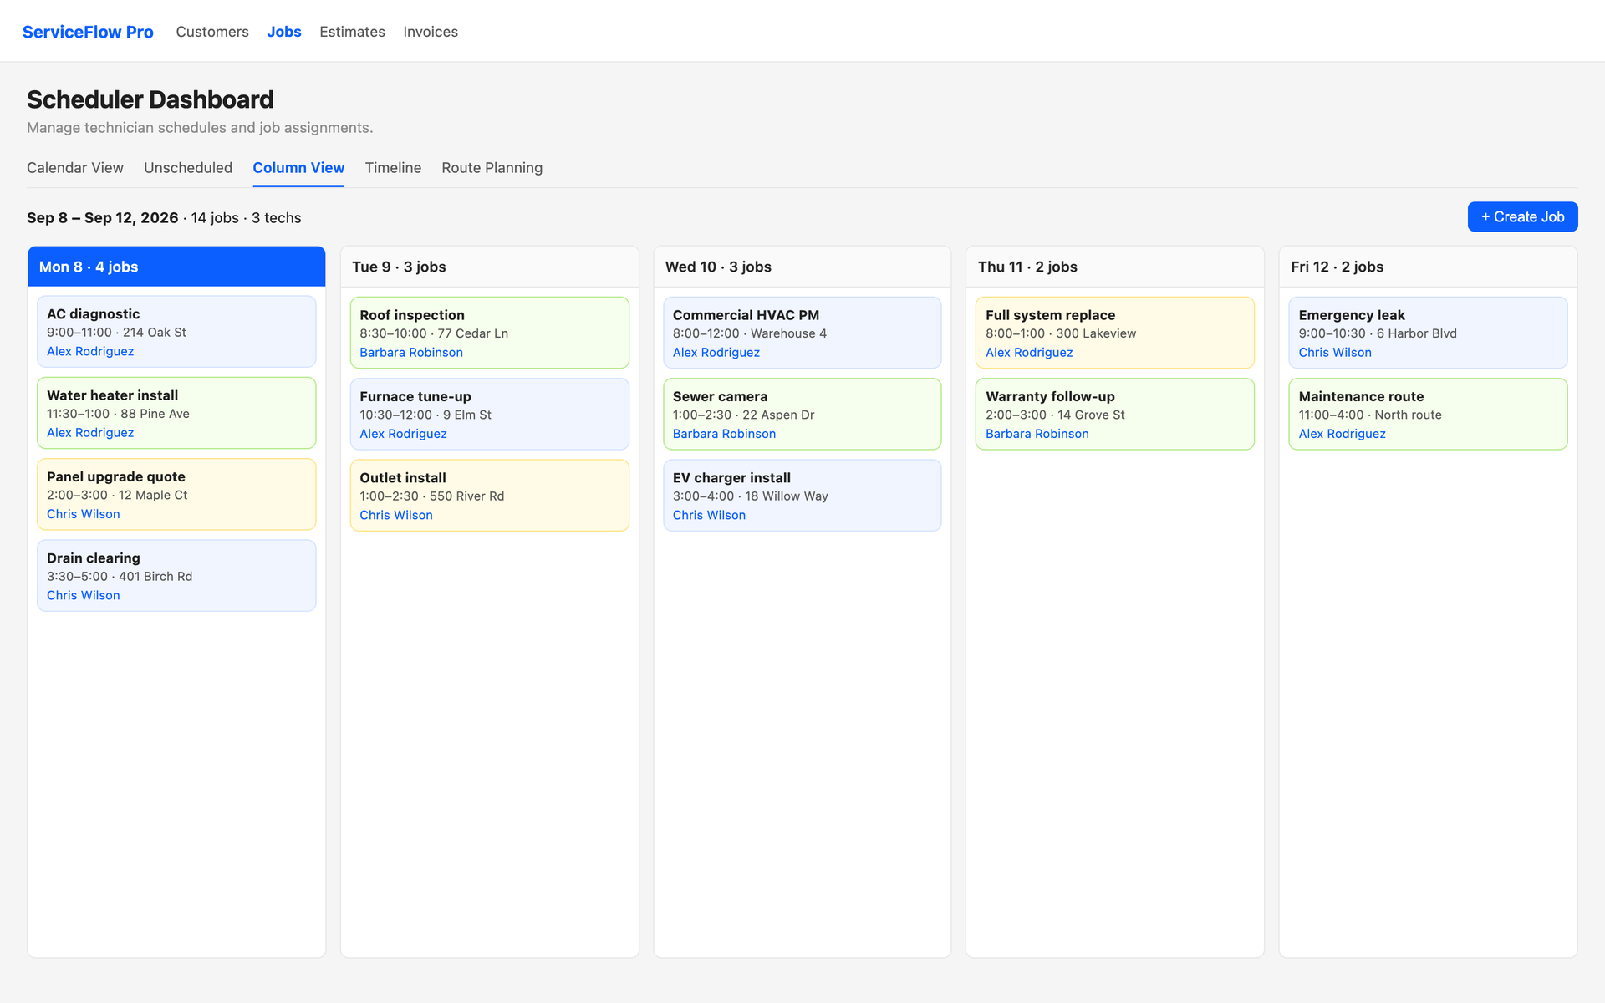Open the Sewer camera job card

coord(802,414)
